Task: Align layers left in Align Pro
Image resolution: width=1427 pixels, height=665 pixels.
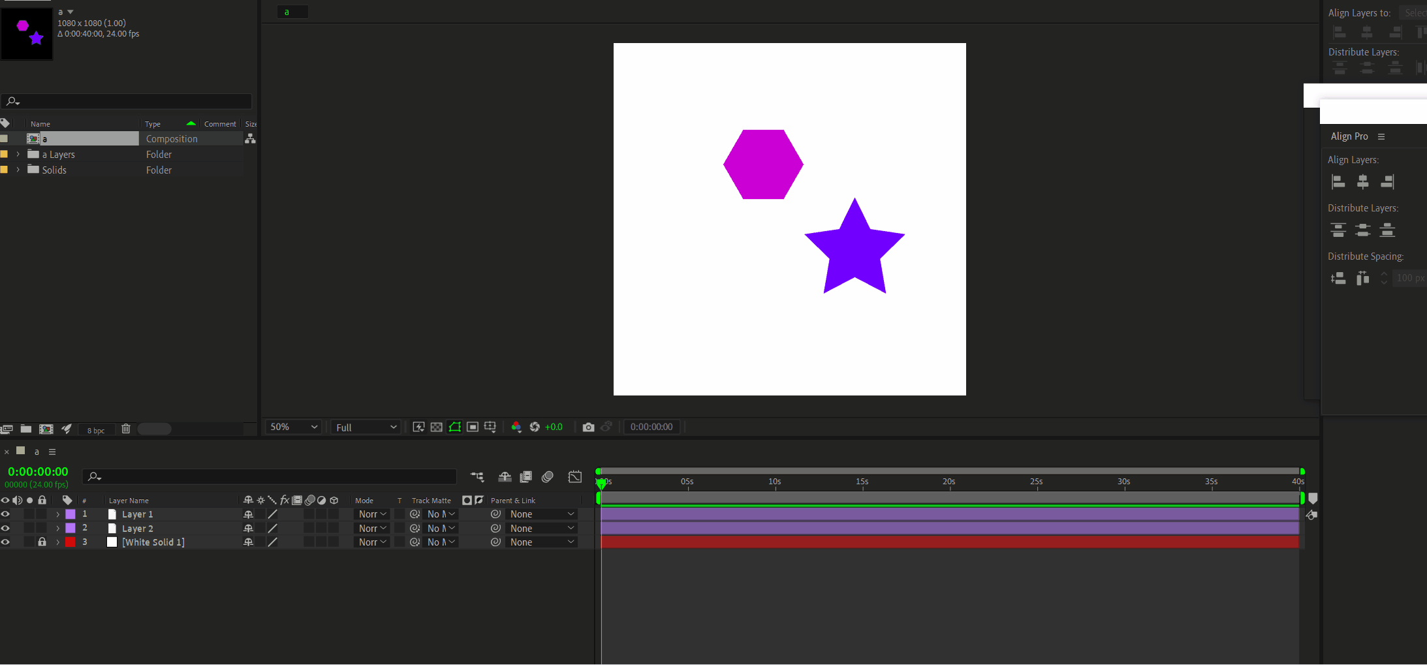Action: (x=1338, y=182)
